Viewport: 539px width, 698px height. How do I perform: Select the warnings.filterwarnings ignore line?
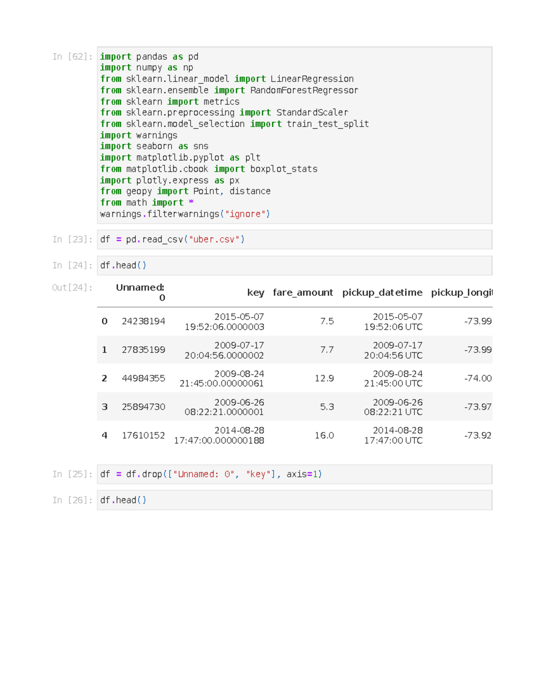185,214
